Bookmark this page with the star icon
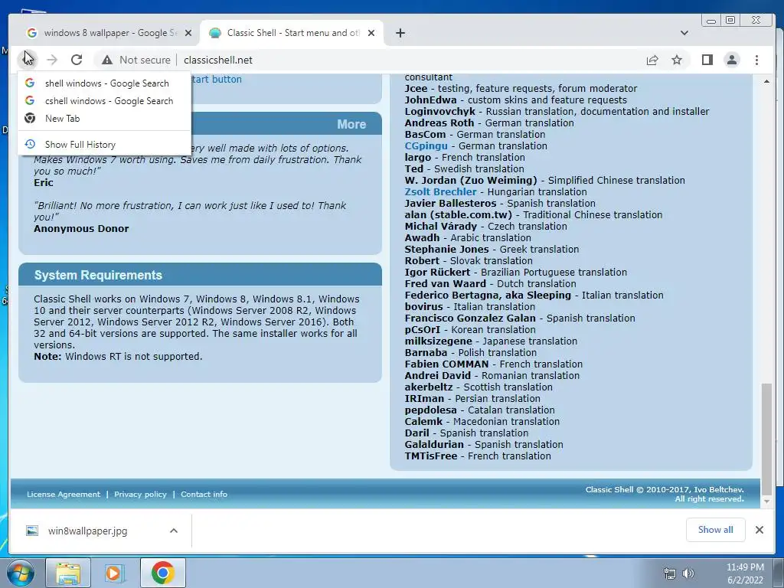 coord(677,60)
